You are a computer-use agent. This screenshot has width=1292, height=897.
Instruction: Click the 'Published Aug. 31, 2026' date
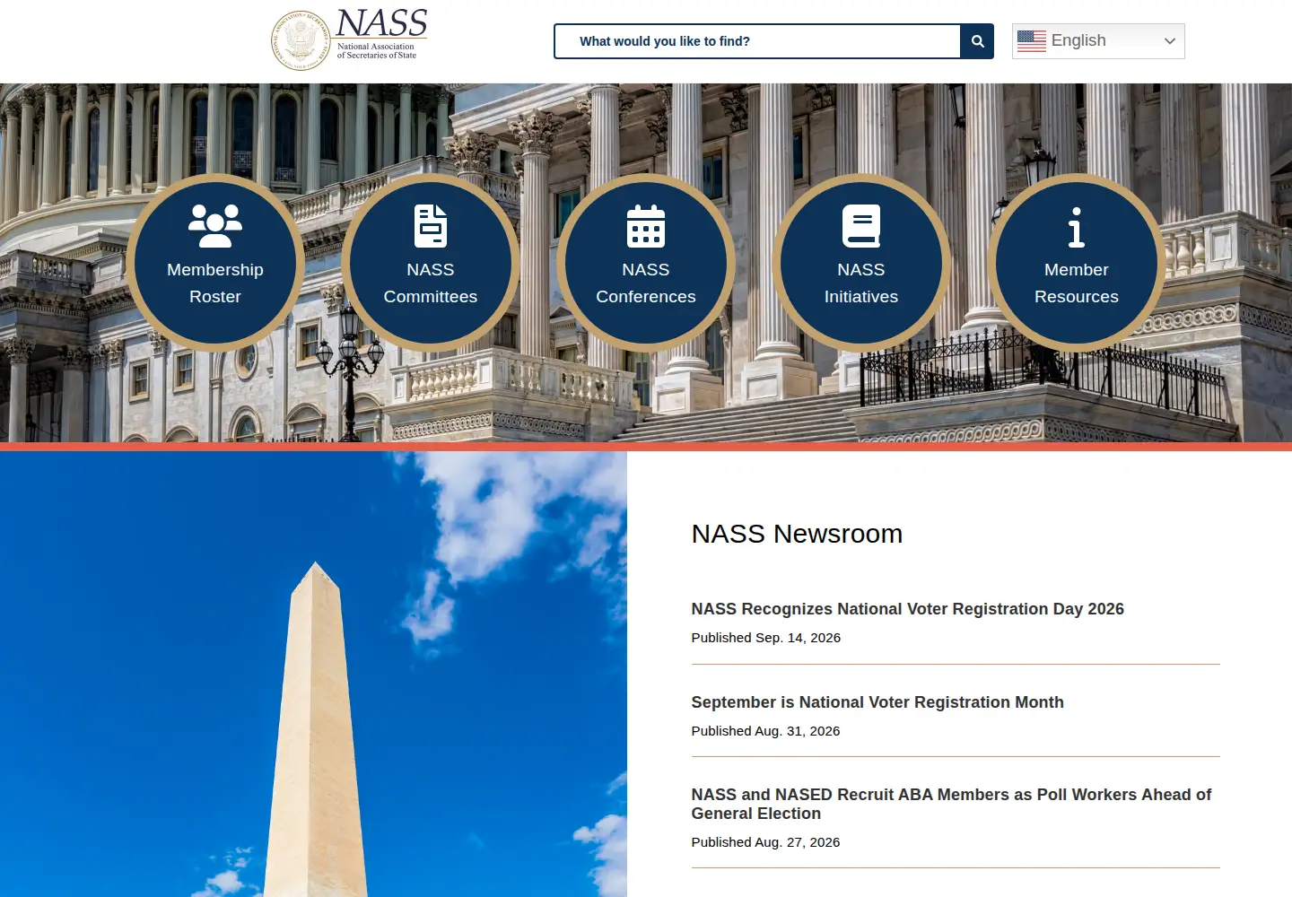765,731
